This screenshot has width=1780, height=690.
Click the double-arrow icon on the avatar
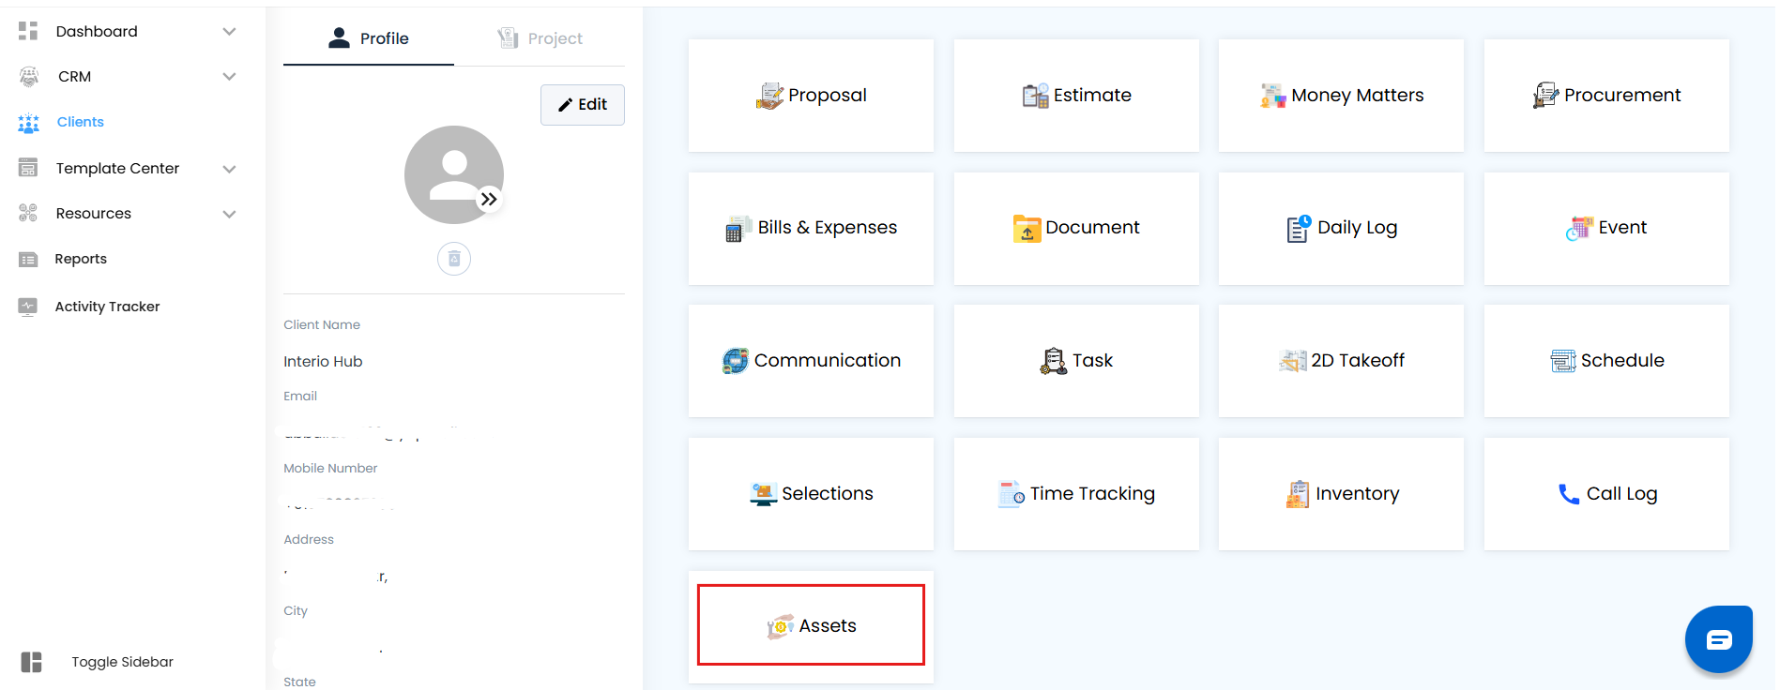(x=489, y=199)
